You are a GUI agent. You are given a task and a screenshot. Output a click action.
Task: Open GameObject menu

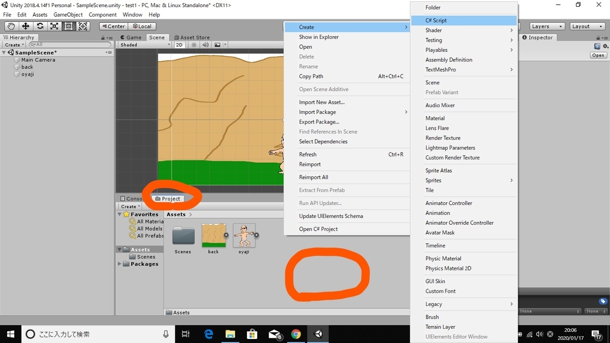click(68, 15)
